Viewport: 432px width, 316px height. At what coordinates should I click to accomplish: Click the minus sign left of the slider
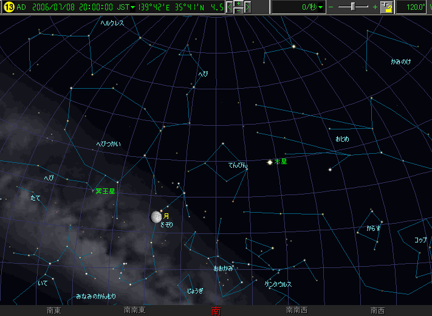coord(331,7)
